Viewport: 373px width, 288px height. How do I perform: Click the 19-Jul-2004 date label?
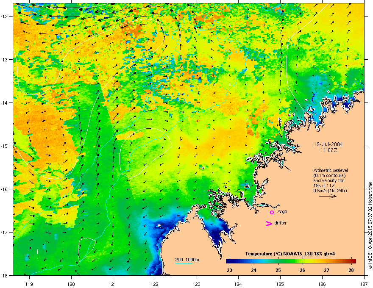tap(328, 144)
